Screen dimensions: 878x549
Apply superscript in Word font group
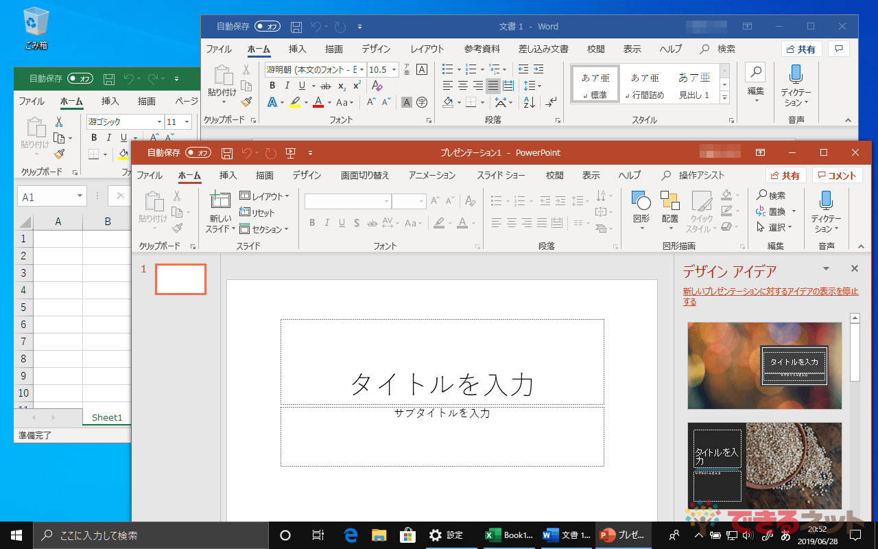pyautogui.click(x=357, y=85)
